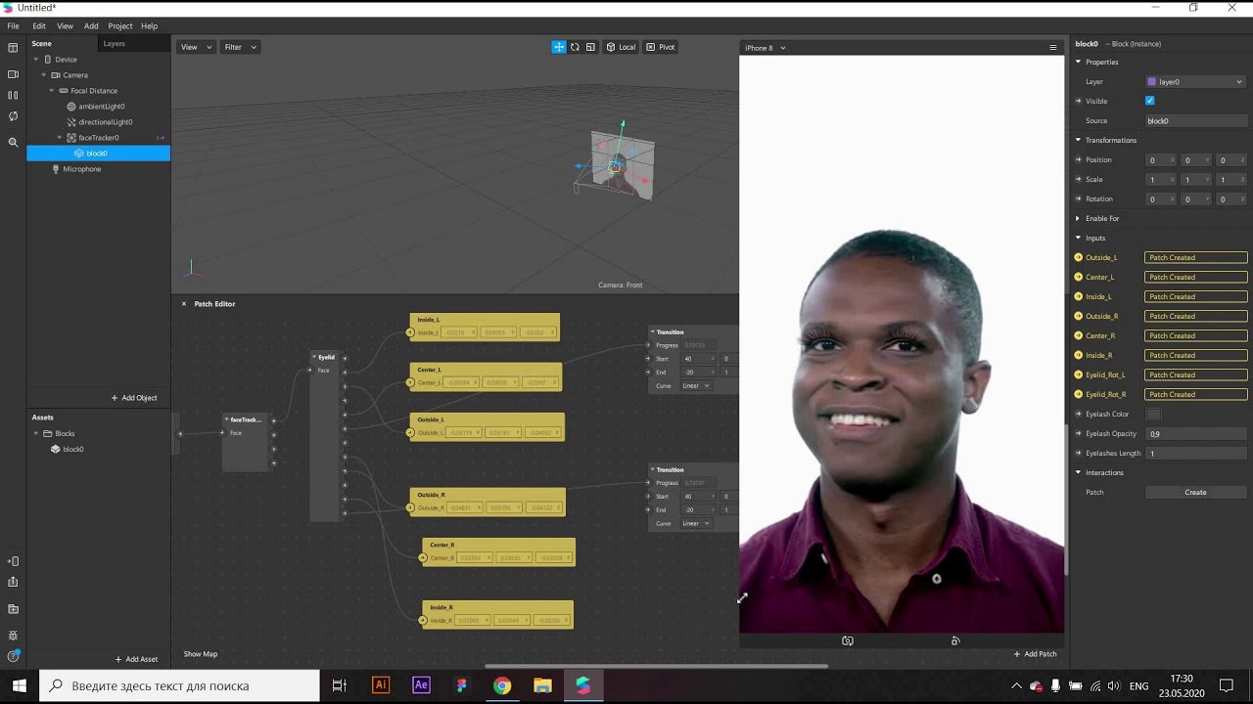
Task: Click the Add Object button
Action: pyautogui.click(x=134, y=398)
